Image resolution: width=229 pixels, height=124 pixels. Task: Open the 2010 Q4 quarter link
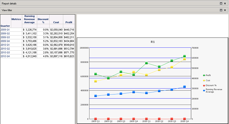[x=5, y=56]
